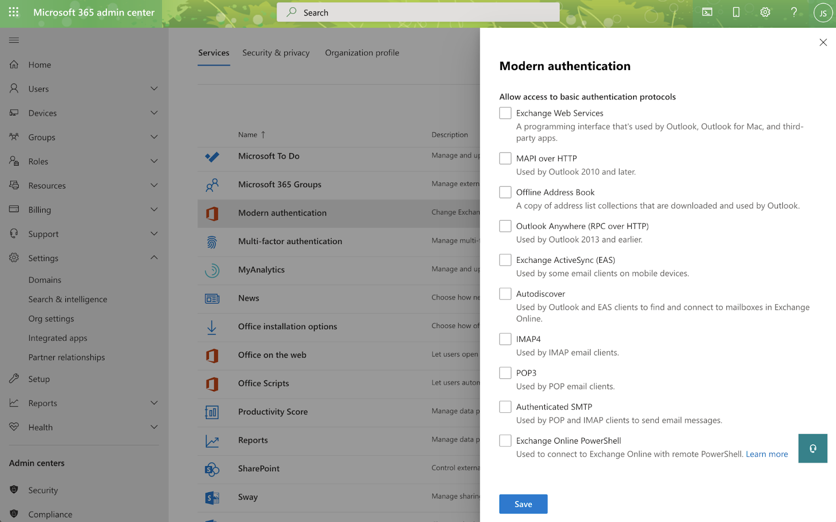Expand the Support menu chevron

(x=154, y=234)
